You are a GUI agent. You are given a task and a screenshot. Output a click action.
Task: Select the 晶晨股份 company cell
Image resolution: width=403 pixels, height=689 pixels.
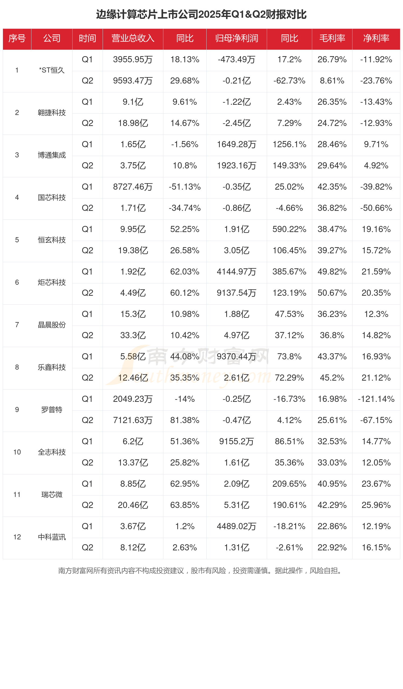(x=52, y=324)
